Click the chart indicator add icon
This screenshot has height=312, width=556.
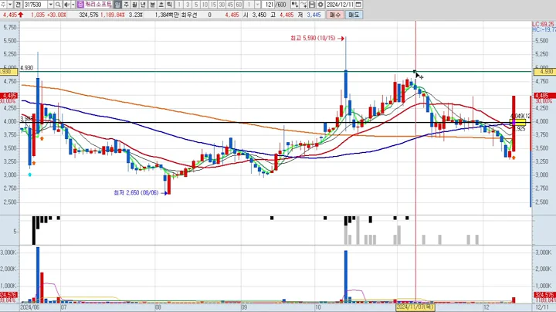tap(295, 5)
